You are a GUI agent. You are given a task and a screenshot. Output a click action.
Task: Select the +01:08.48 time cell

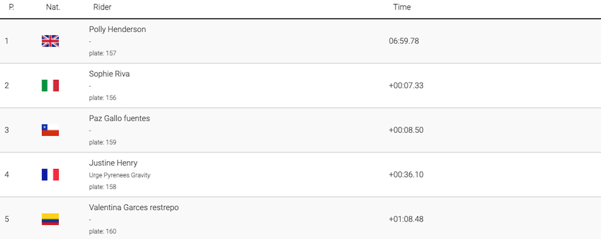[406, 219]
